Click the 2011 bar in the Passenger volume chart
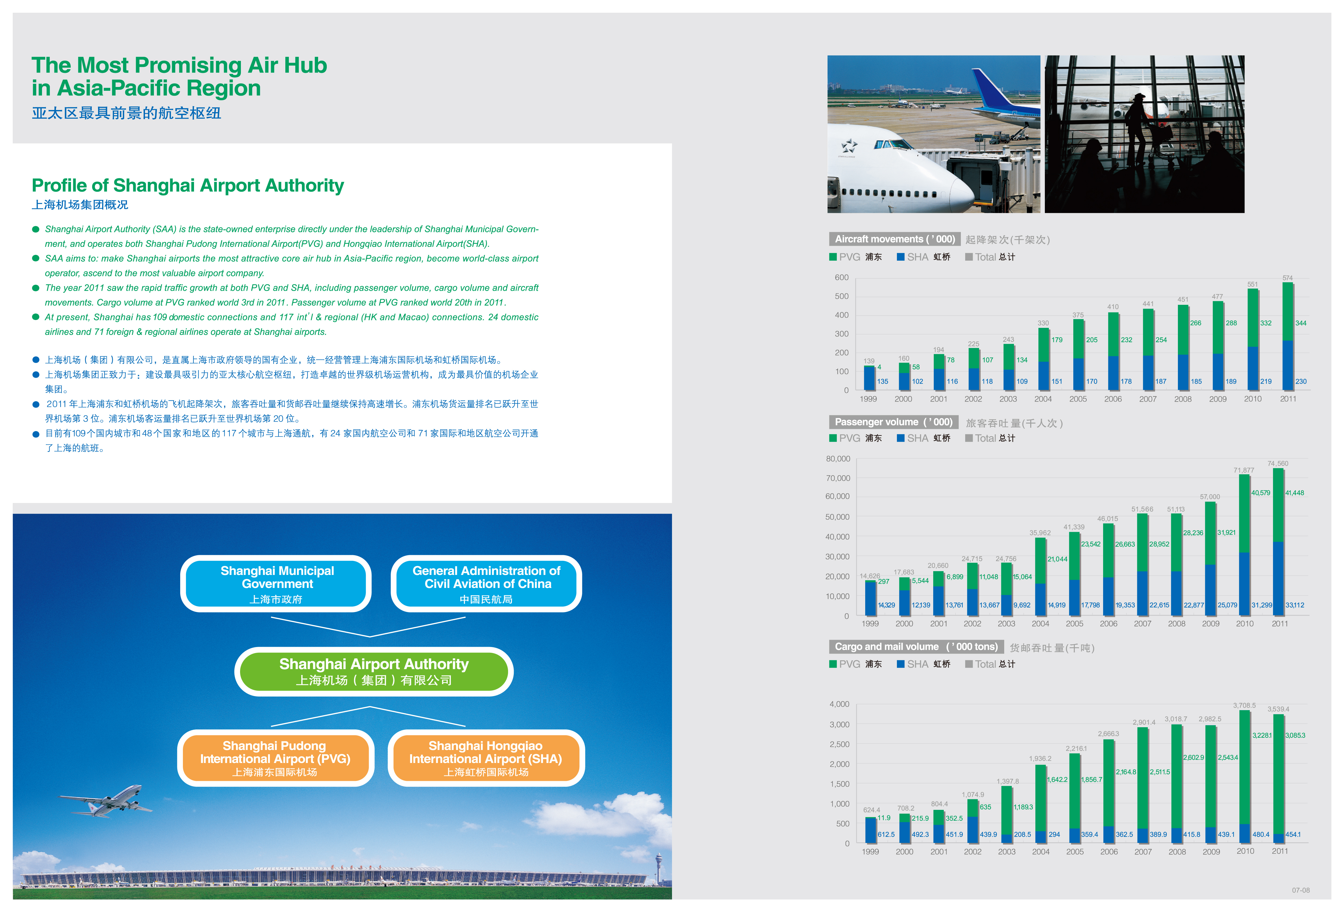 (1279, 542)
